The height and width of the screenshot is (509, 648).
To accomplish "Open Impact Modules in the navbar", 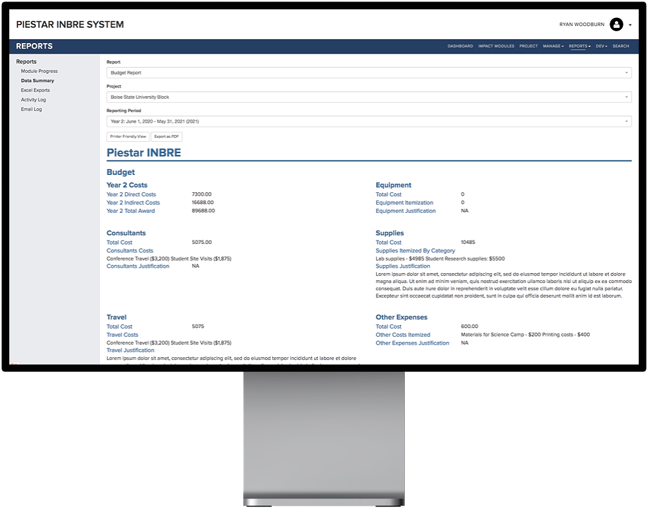I will click(x=496, y=46).
